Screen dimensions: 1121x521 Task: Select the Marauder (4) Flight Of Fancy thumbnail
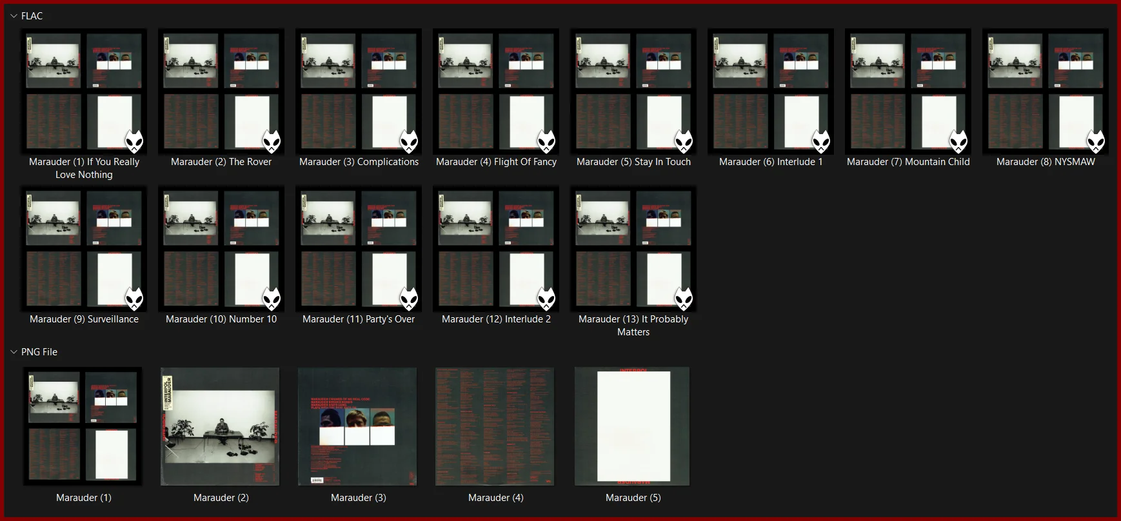click(x=496, y=91)
